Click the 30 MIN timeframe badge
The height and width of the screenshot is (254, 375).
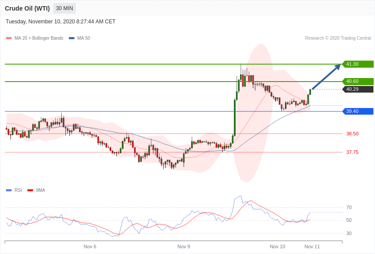(x=64, y=8)
